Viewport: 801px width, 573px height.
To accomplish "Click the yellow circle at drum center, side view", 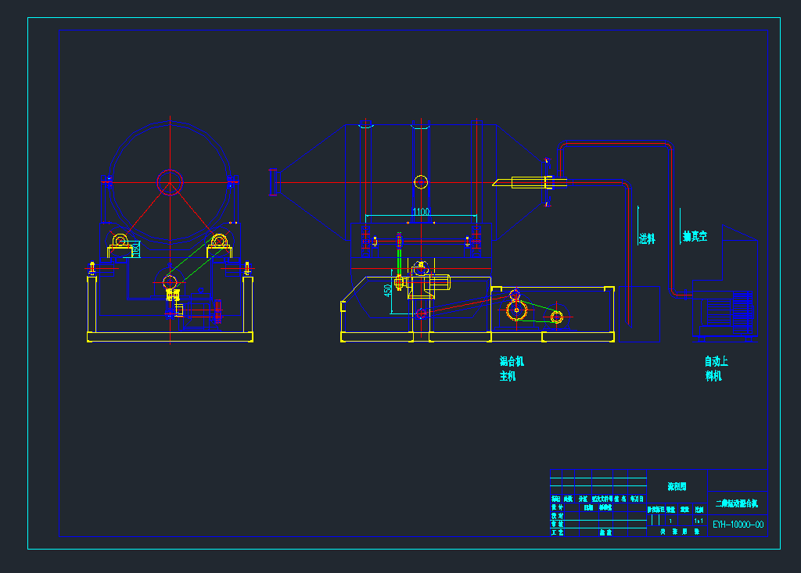I will (421, 182).
